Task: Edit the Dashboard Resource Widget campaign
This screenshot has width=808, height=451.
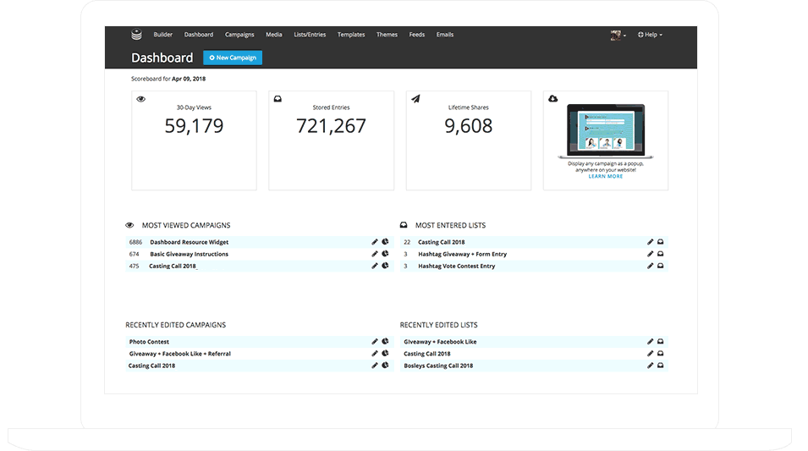Action: tap(375, 242)
